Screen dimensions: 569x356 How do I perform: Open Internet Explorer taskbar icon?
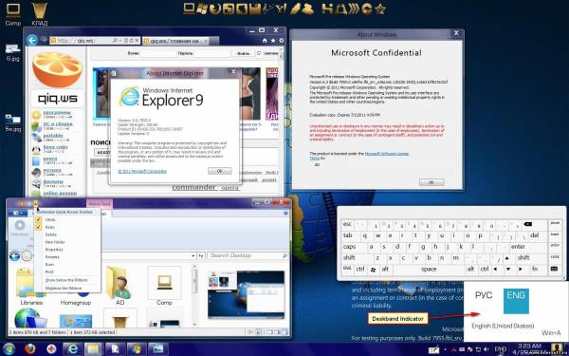point(73,348)
